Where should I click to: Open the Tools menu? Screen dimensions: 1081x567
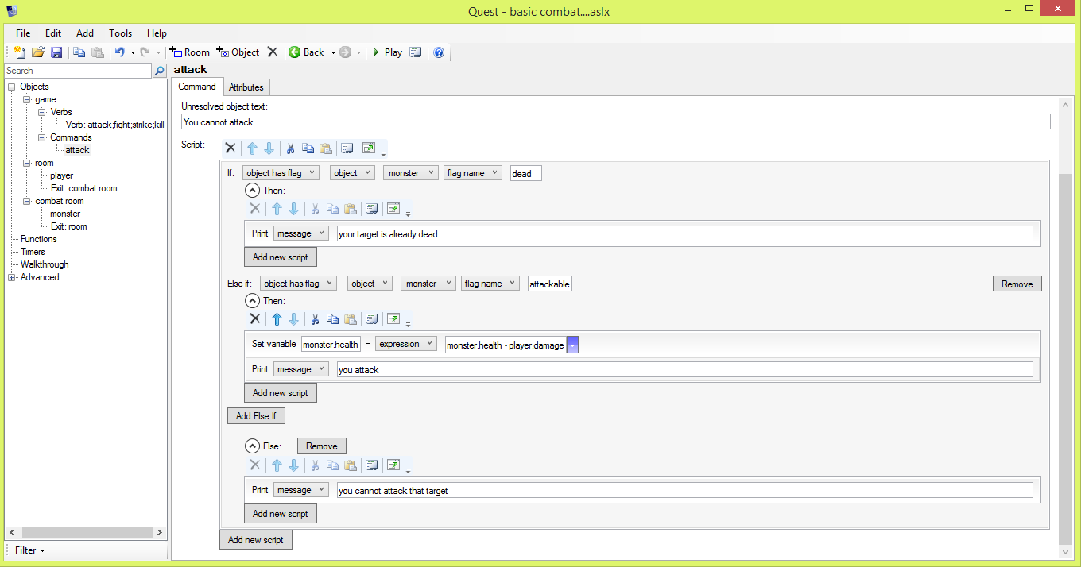(x=121, y=33)
